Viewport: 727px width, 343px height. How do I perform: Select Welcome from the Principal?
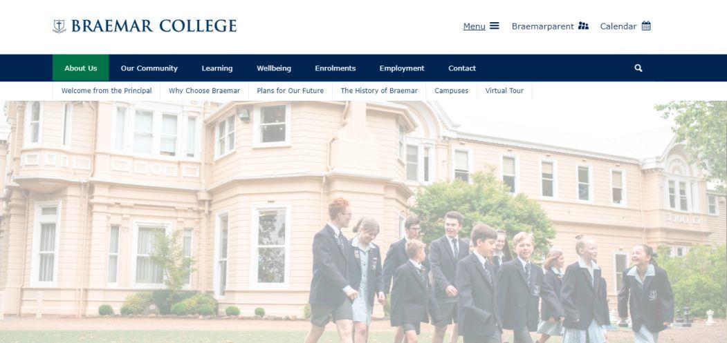[107, 90]
